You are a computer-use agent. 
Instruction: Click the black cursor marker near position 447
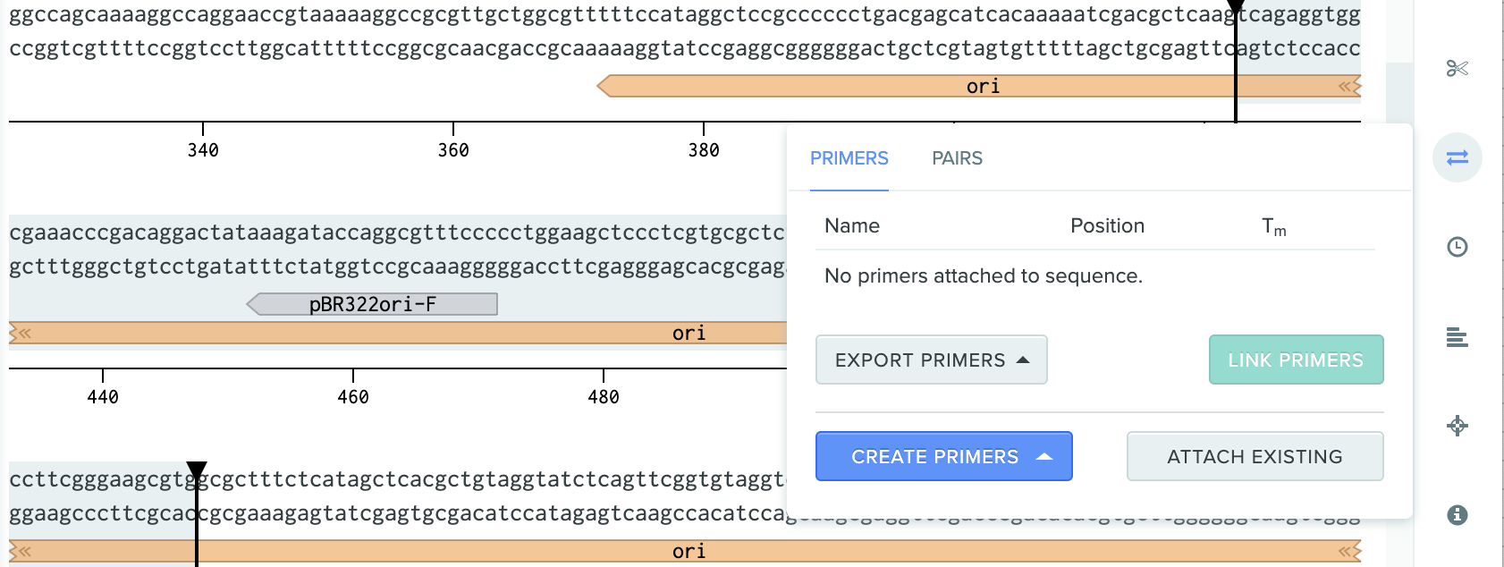(197, 470)
